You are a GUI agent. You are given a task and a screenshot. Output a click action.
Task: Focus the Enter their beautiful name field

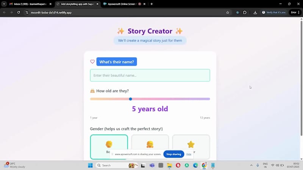click(x=150, y=75)
